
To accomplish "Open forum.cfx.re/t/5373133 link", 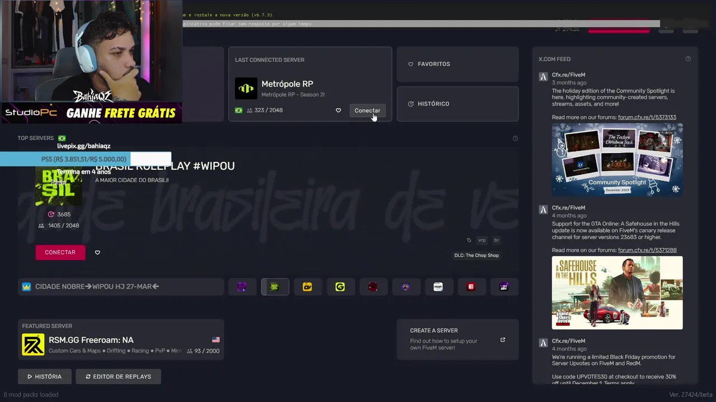I will 647,117.
